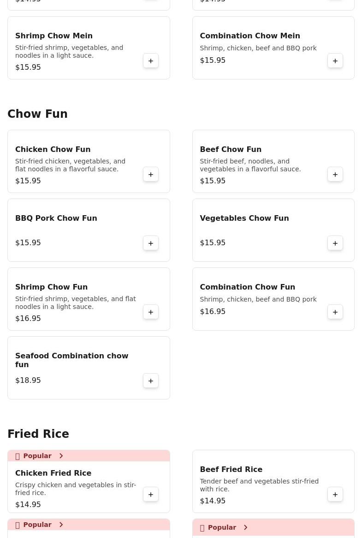View Shrimp Chow Fun item details
The width and height of the screenshot is (362, 538).
(51, 287)
